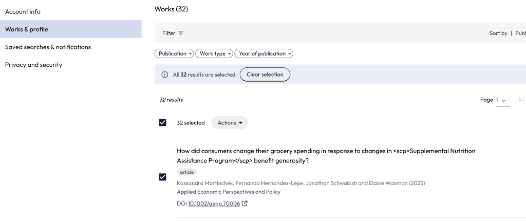This screenshot has width=526, height=221.
Task: Open the Publication filter dropdown
Action: 174,53
